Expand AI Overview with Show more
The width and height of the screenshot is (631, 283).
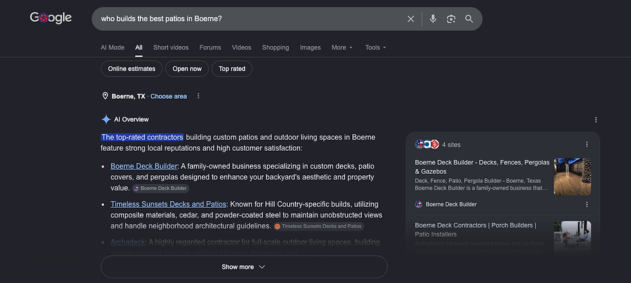[x=244, y=267]
